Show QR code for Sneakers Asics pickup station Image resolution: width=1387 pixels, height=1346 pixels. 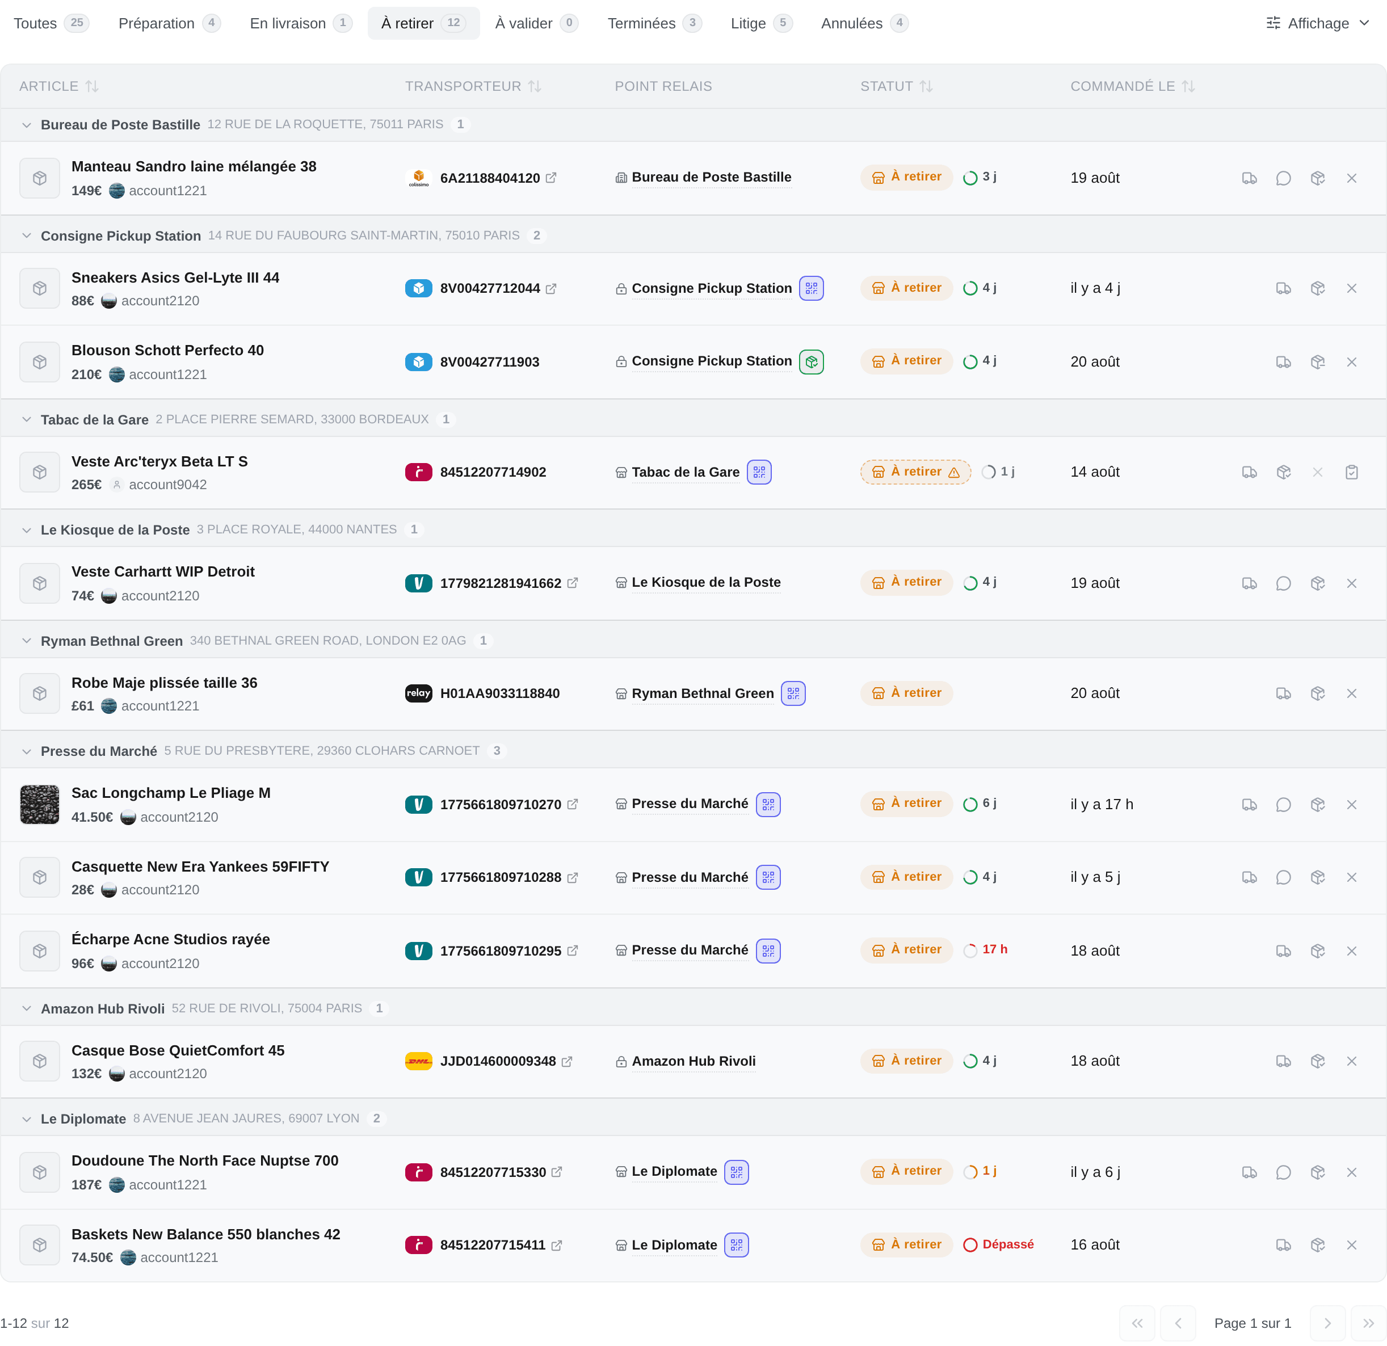(811, 289)
